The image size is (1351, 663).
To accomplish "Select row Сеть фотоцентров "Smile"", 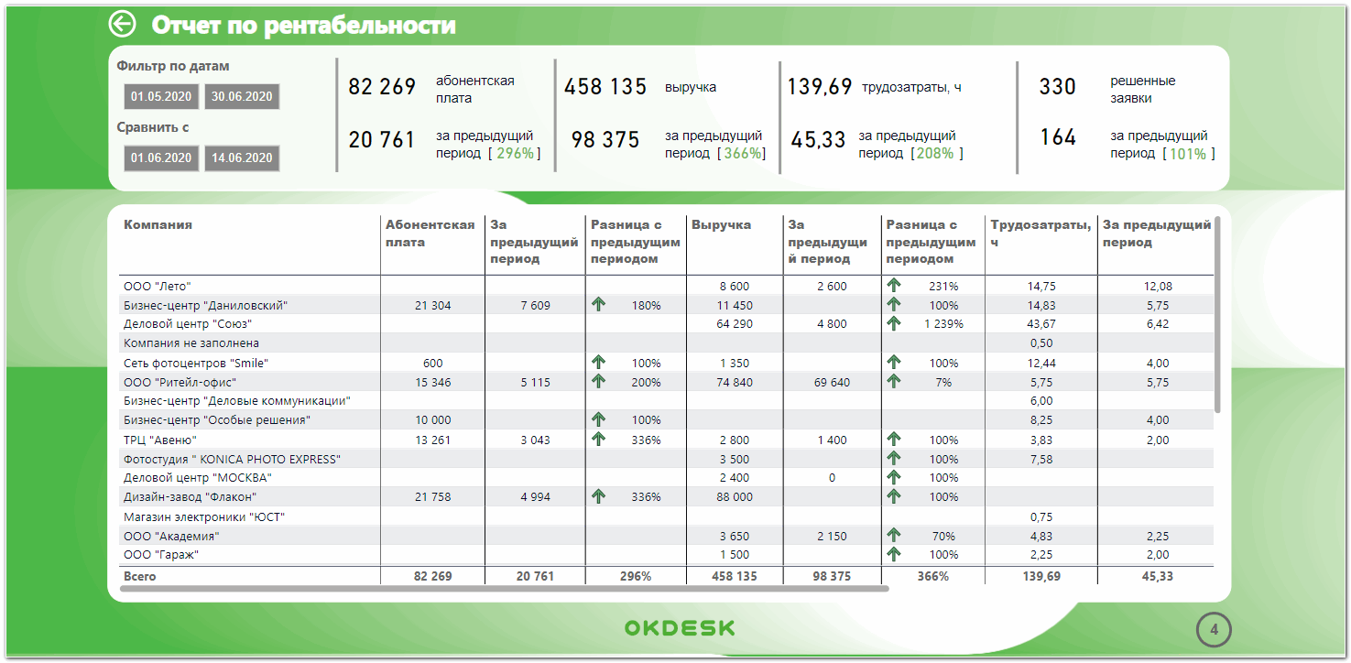I will pyautogui.click(x=666, y=363).
